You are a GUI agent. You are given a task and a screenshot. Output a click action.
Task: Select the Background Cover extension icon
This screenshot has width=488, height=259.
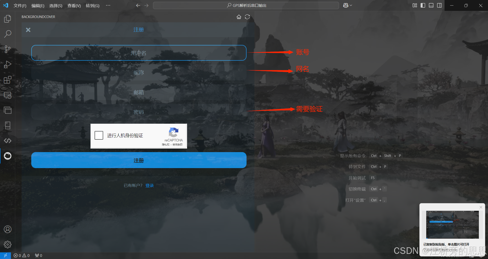tap(8, 156)
